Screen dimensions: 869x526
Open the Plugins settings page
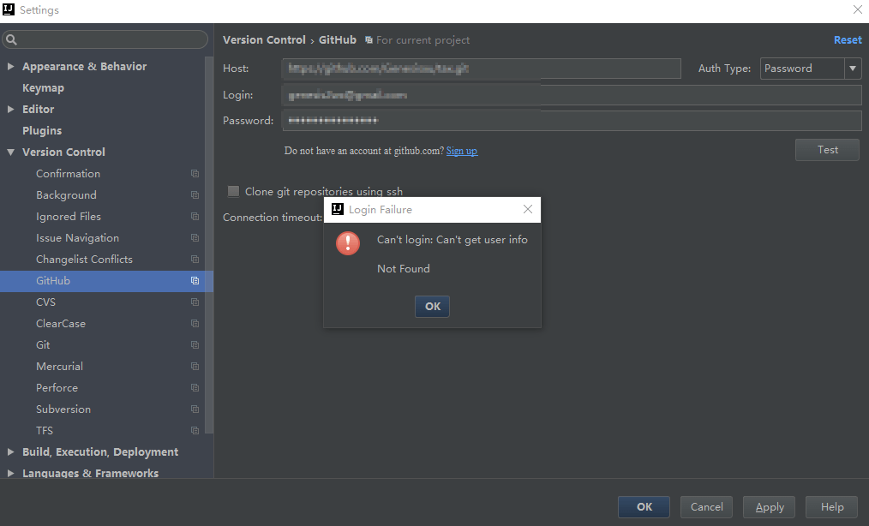click(44, 130)
